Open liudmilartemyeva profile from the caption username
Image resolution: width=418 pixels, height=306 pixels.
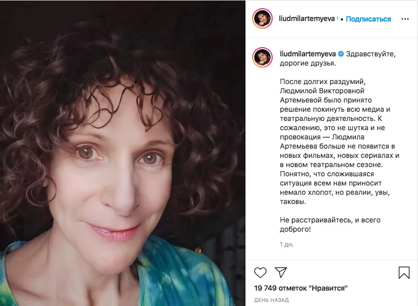point(308,54)
